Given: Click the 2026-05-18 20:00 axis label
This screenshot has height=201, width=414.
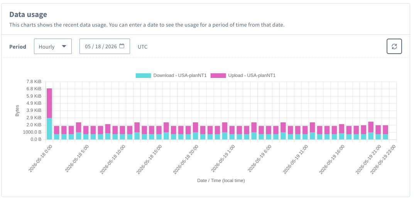Looking at the screenshot, I should click(186, 159).
